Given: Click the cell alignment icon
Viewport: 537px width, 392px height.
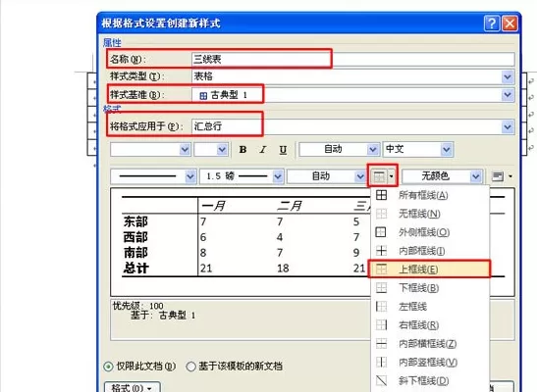Looking at the screenshot, I should pyautogui.click(x=498, y=176).
